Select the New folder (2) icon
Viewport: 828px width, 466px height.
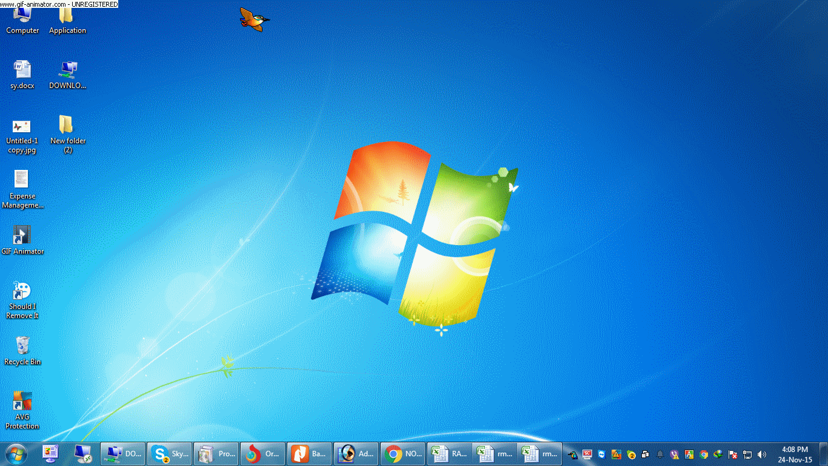(67, 134)
